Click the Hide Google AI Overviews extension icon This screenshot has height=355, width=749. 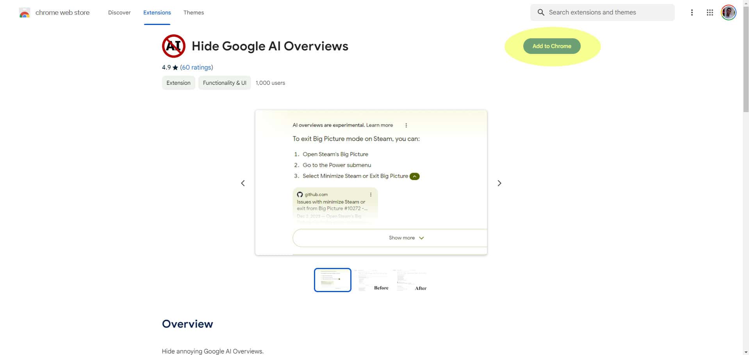point(173,46)
